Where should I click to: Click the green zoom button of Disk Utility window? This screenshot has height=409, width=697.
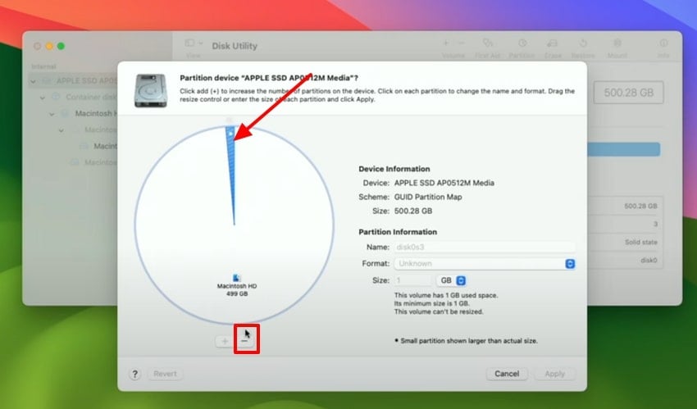(x=61, y=46)
